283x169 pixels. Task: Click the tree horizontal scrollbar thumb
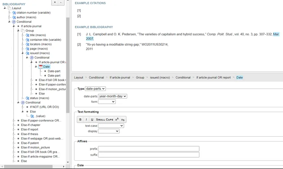coord(28,166)
